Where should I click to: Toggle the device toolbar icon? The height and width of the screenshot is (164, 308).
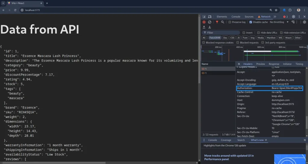[x=210, y=16]
